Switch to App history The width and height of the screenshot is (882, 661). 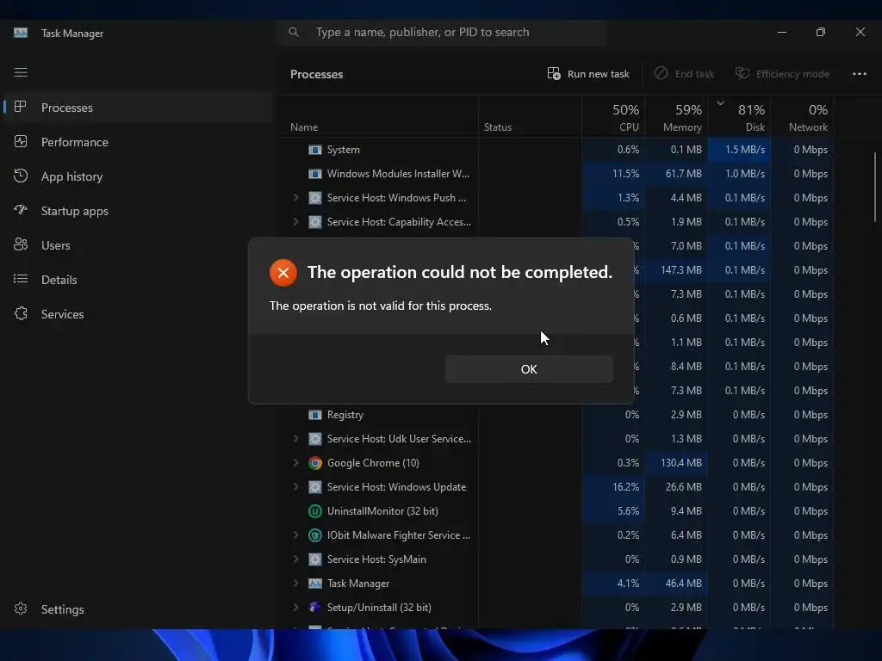coord(71,176)
